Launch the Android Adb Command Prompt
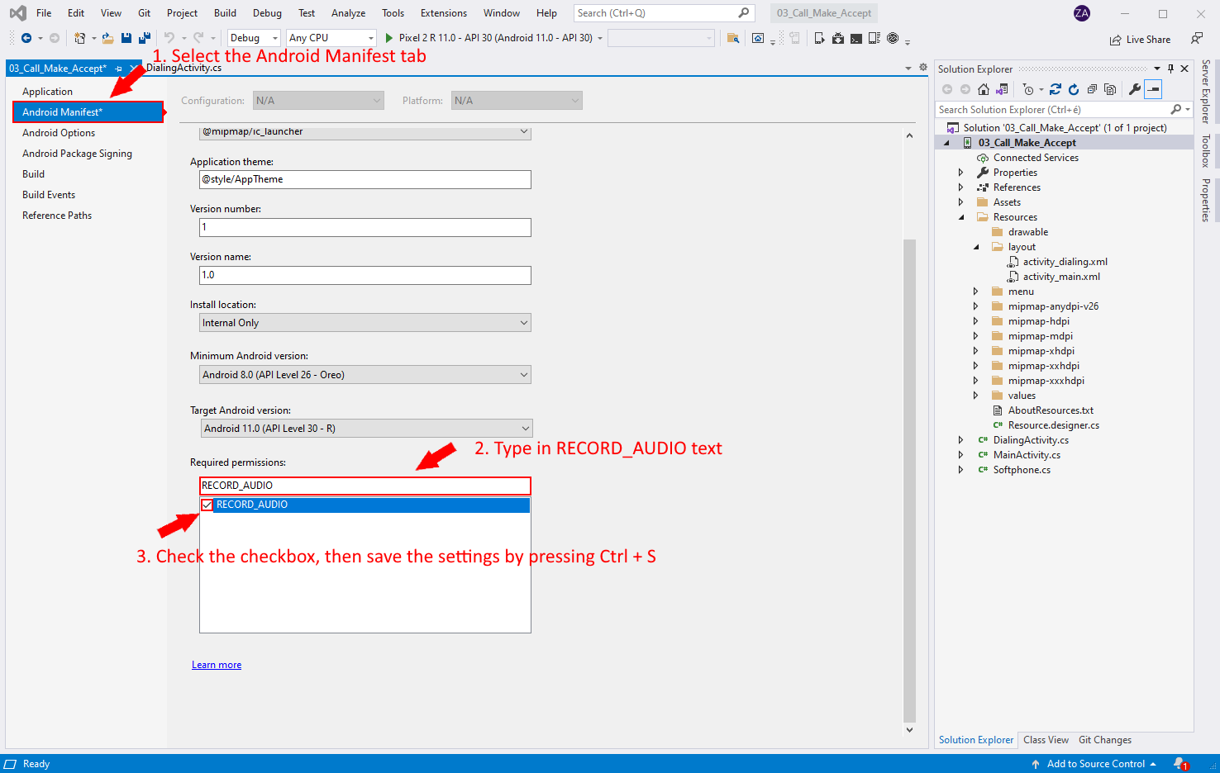Screen dimensions: 1220x773 point(856,38)
